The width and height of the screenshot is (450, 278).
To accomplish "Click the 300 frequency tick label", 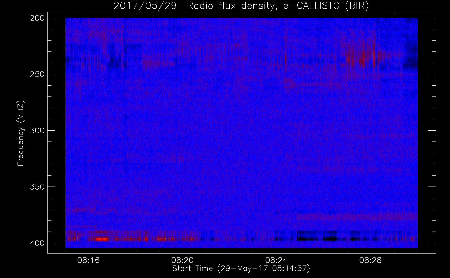I will coord(37,130).
